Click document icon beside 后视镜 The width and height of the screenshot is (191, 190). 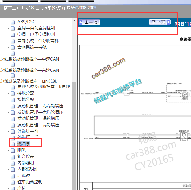pos(13,176)
